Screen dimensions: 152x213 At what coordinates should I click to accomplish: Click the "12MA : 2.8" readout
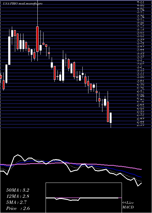18,196
